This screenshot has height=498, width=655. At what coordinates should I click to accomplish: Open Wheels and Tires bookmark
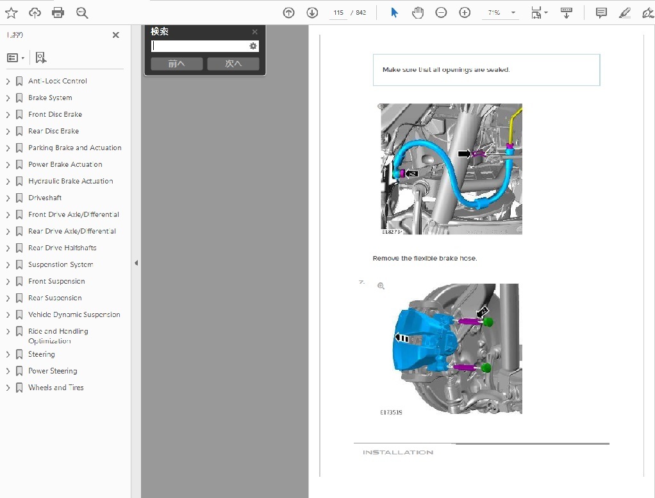point(56,388)
